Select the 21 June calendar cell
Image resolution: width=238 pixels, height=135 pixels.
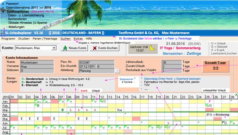[177, 123]
